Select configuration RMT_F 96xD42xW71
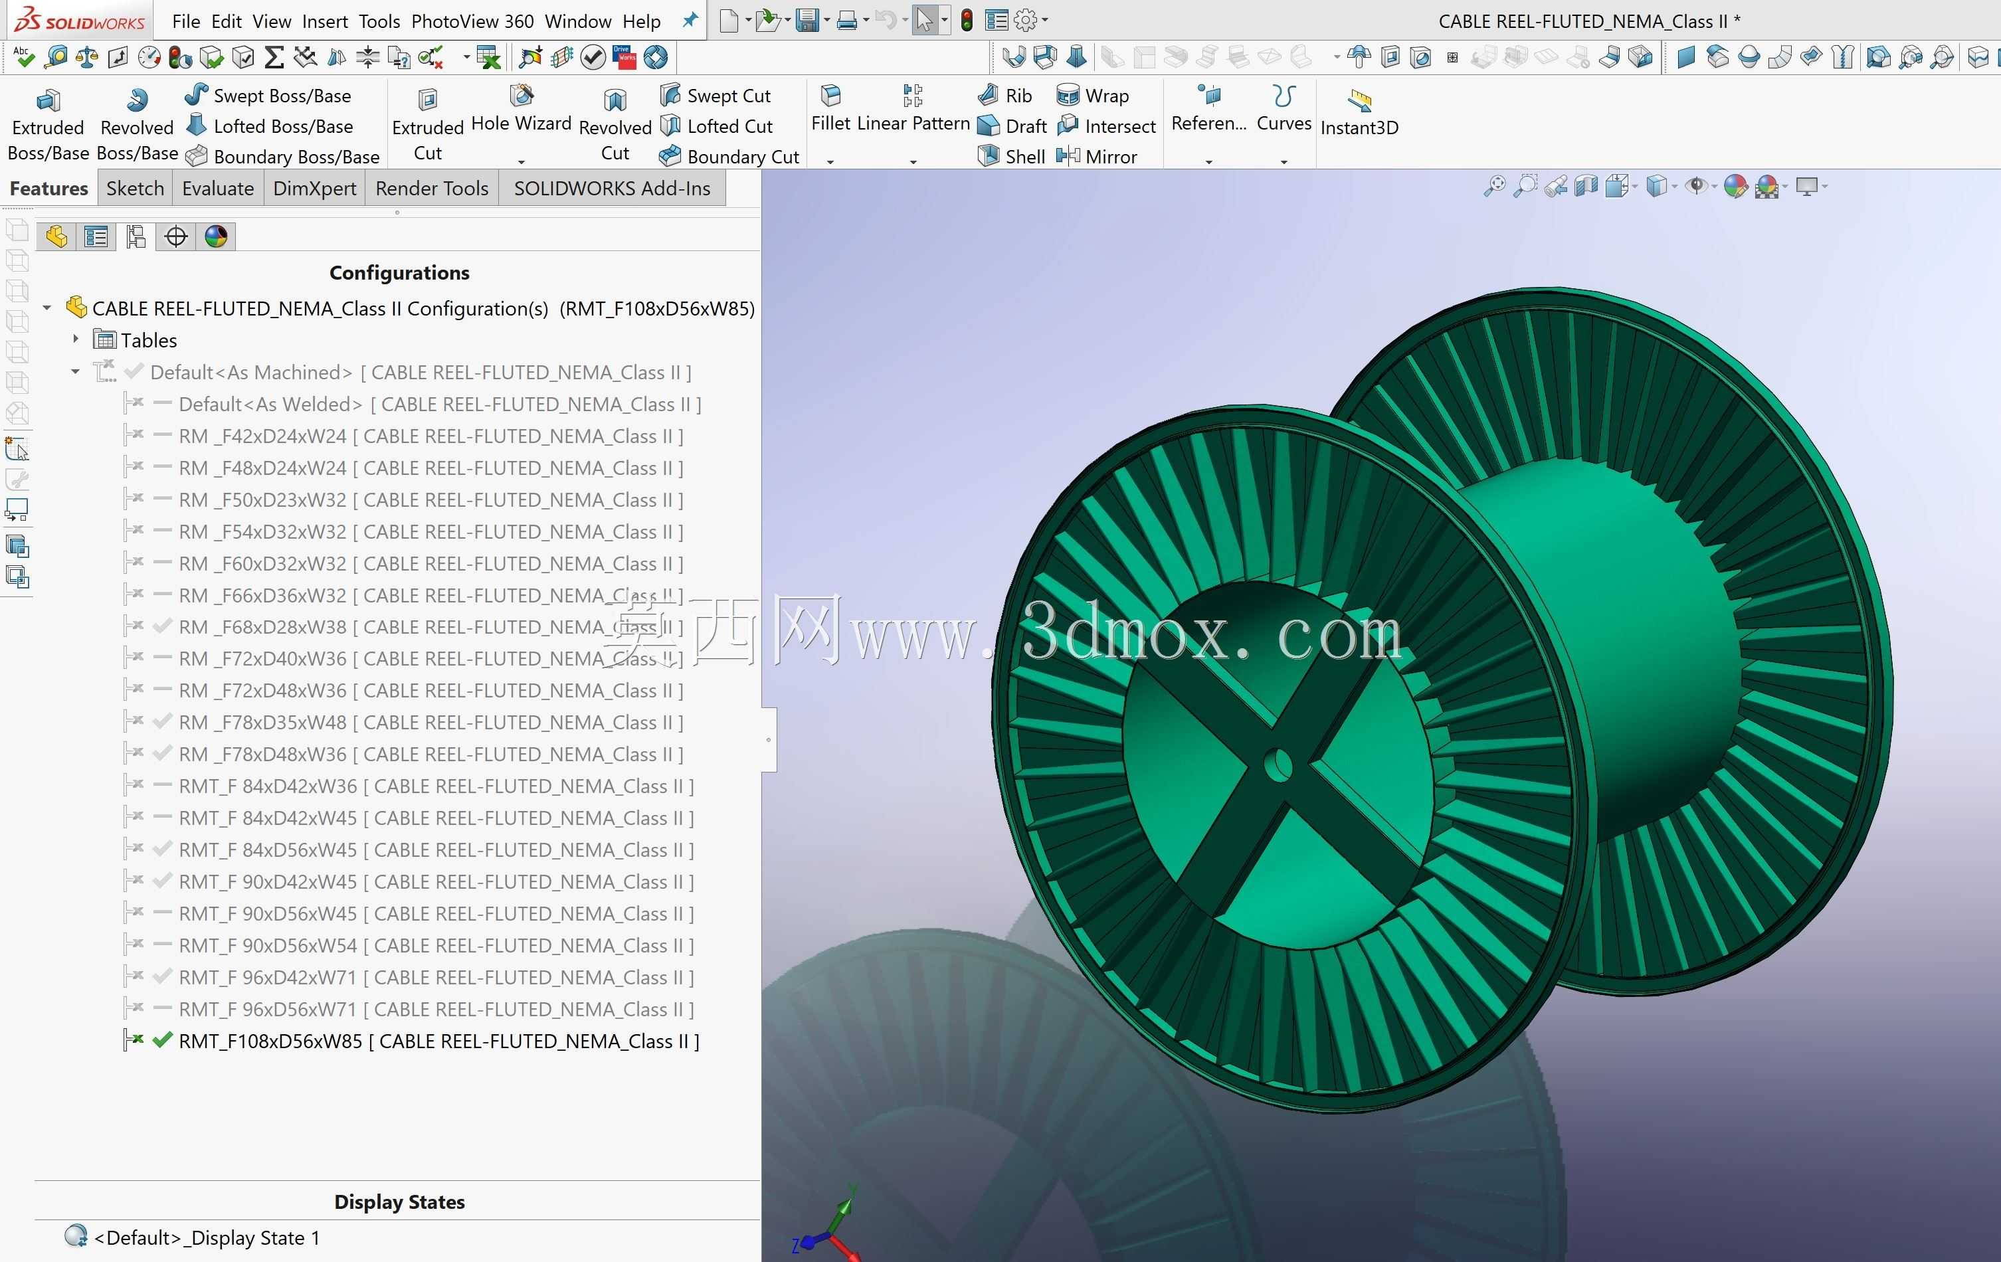This screenshot has height=1262, width=2001. tap(436, 977)
